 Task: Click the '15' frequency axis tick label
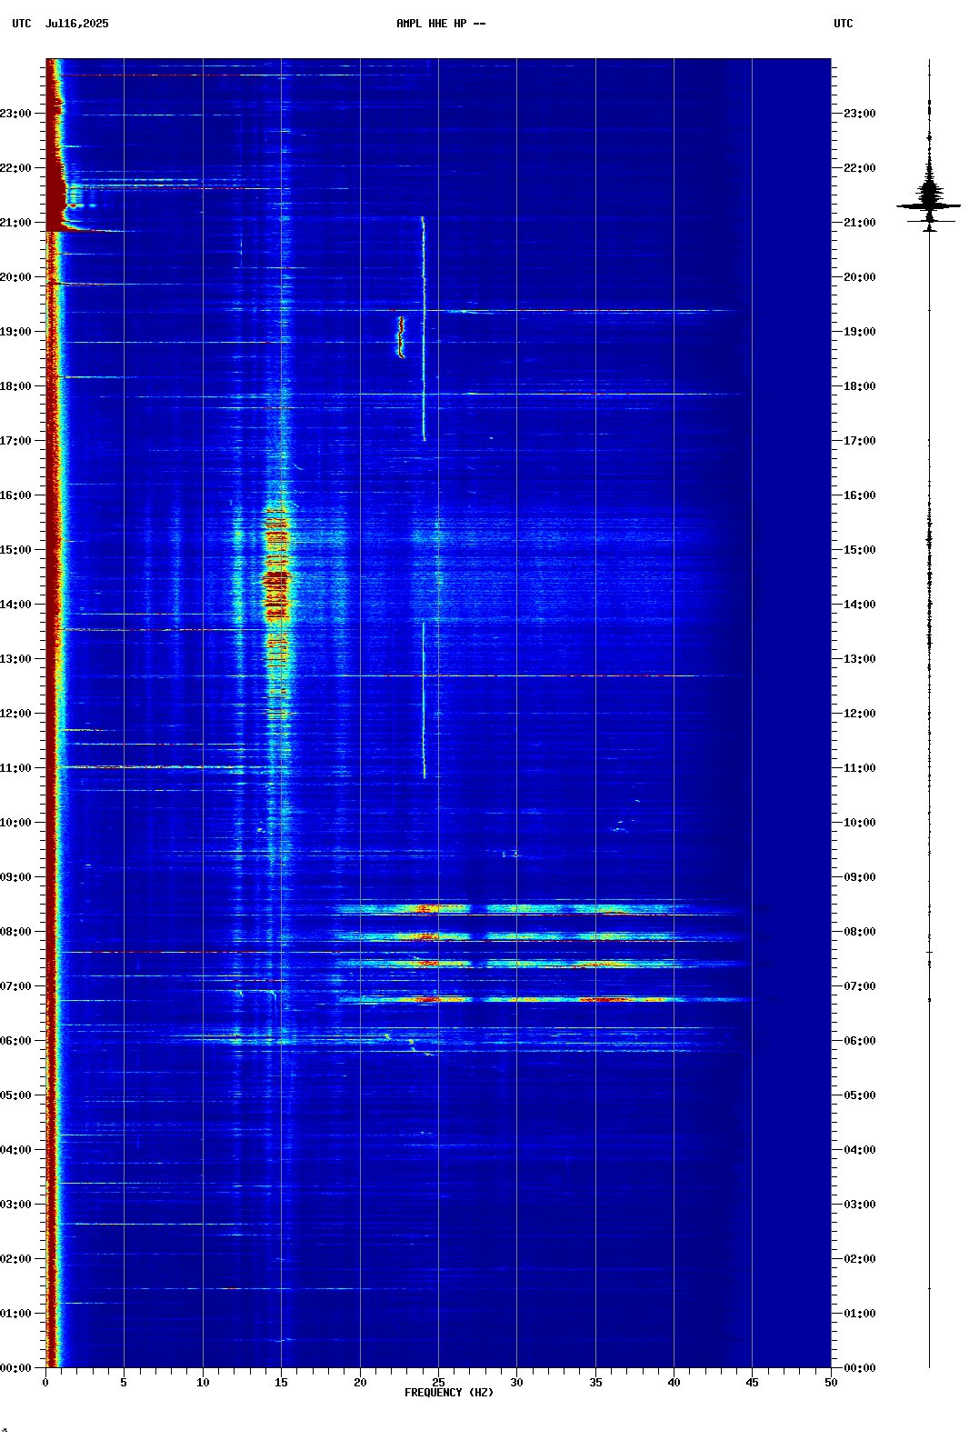click(281, 1383)
